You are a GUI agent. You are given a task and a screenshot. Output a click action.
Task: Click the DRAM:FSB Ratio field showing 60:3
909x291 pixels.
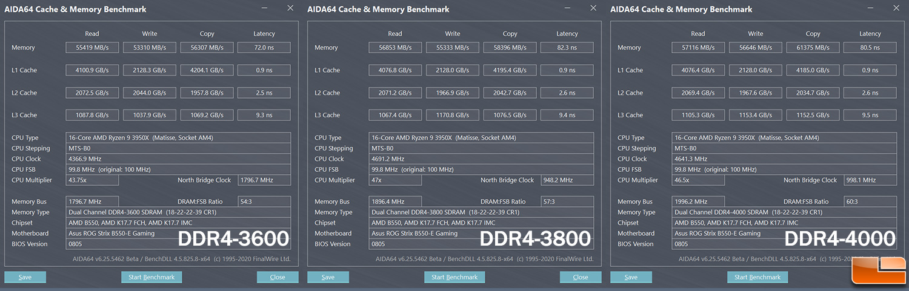pyautogui.click(x=870, y=201)
